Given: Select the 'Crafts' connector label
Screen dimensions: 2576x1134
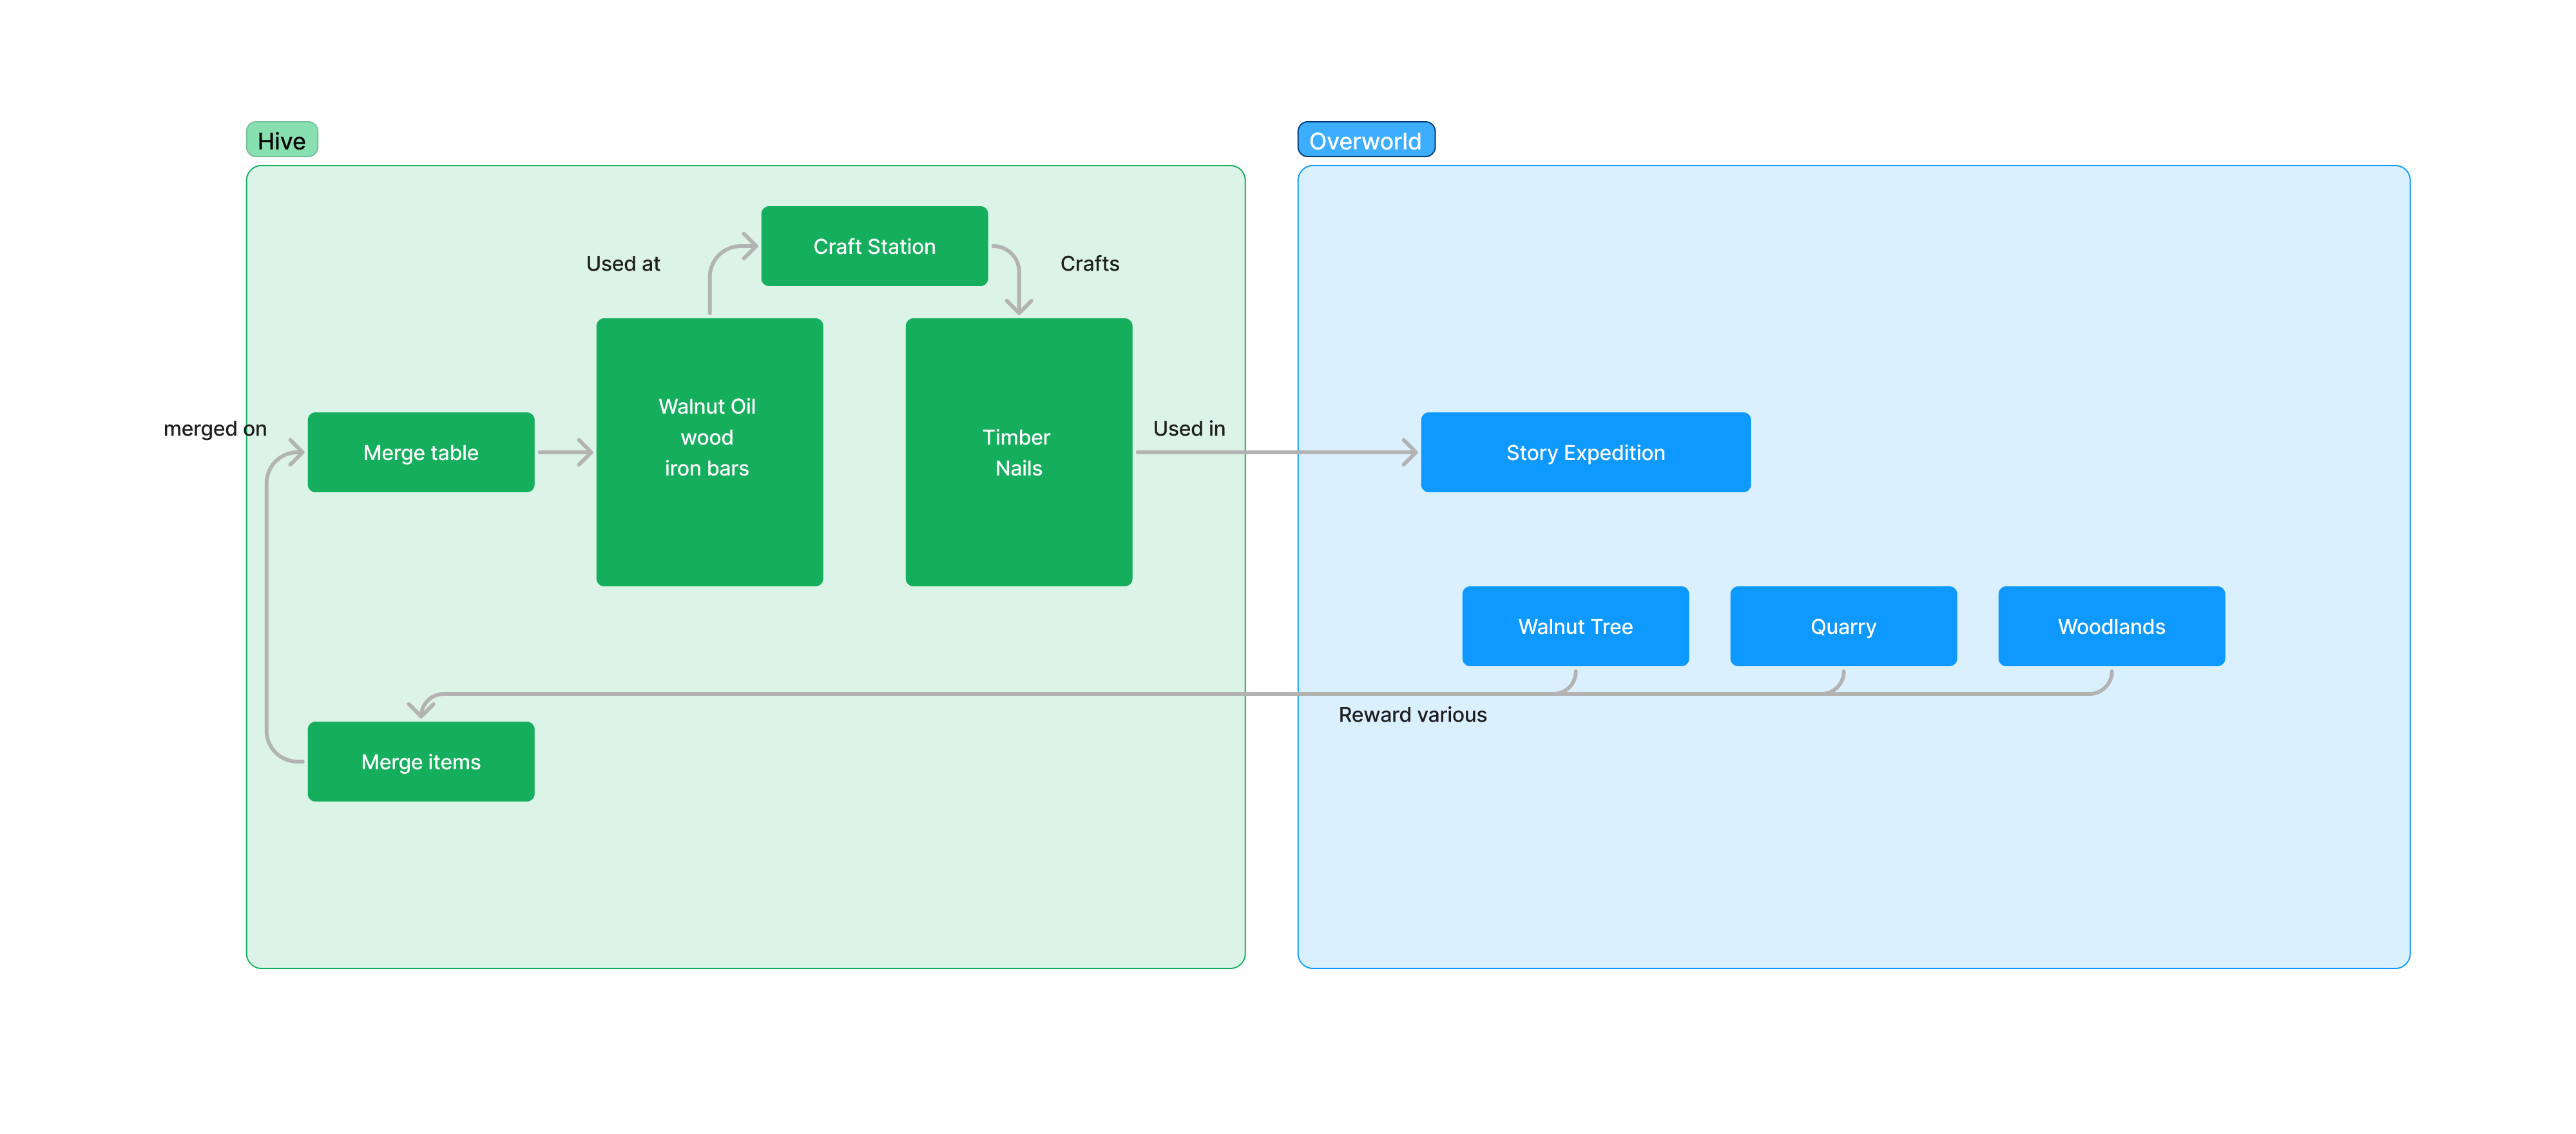Looking at the screenshot, I should [1089, 263].
